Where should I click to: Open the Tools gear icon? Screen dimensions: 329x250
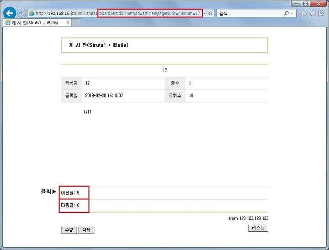pyautogui.click(x=321, y=13)
